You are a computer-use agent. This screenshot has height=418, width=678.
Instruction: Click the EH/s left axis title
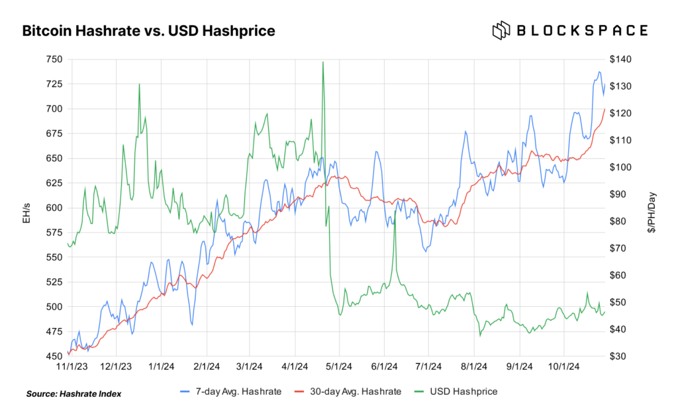(26, 213)
